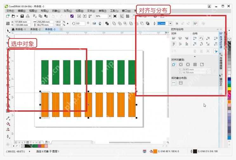This screenshot has height=160, width=236.
Task: Open the 文件(F) menu
Action: (10, 11)
